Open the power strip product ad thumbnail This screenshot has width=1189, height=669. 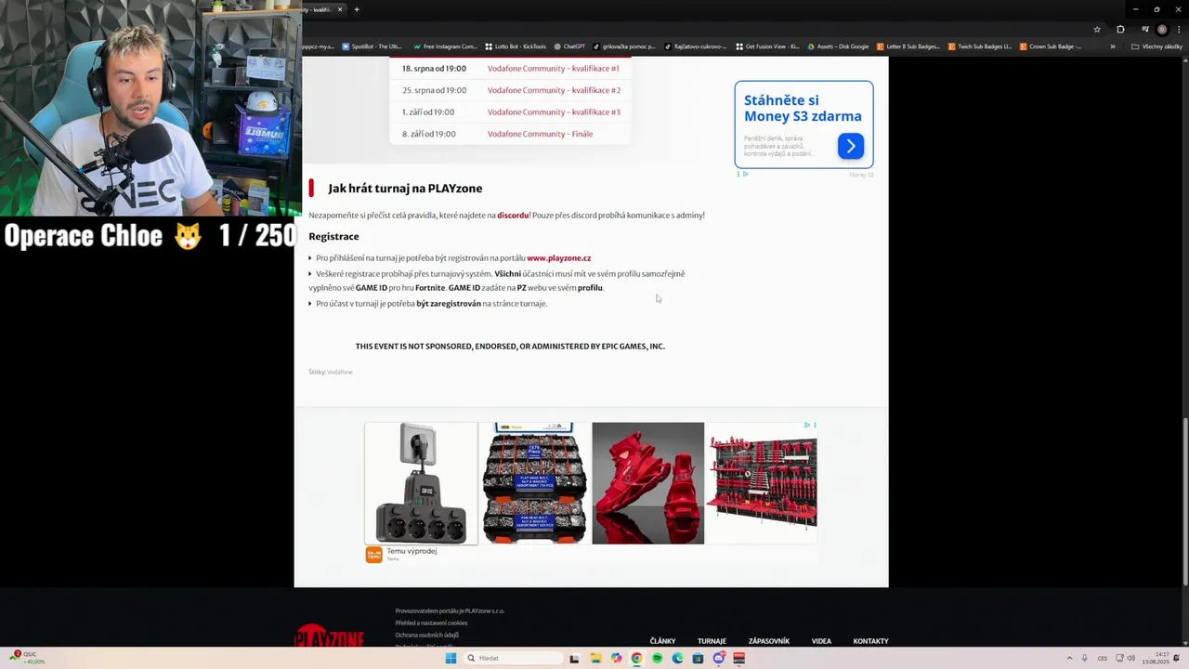pyautogui.click(x=421, y=483)
